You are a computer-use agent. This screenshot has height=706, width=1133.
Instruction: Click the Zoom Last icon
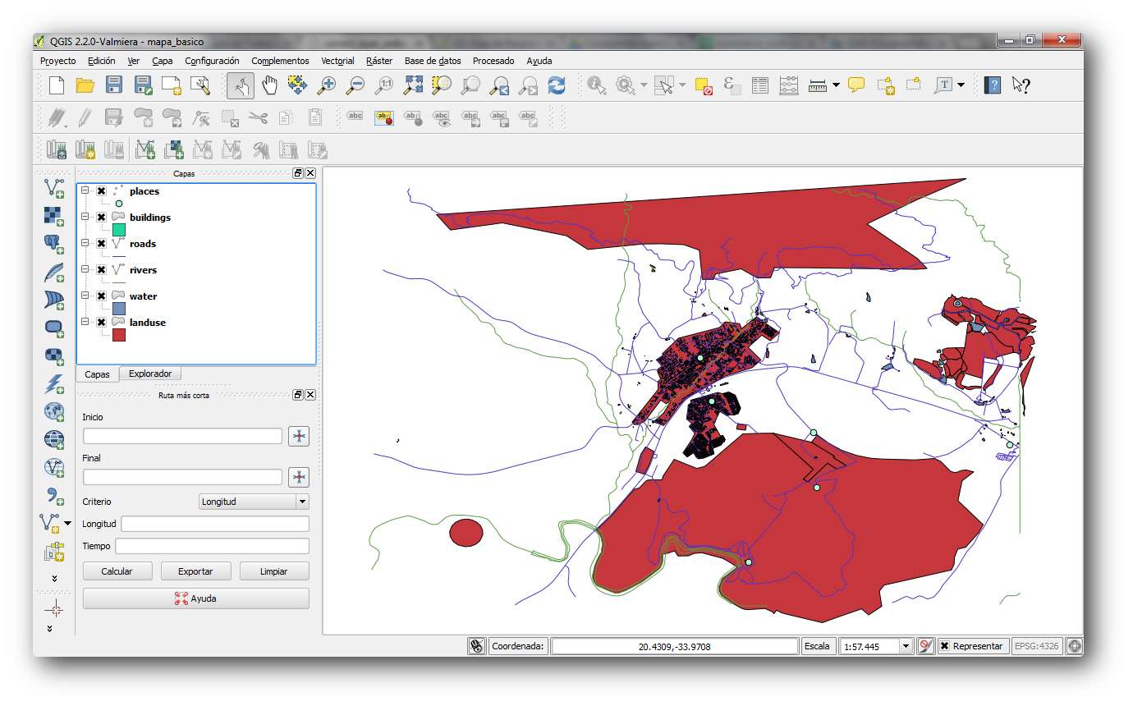(x=499, y=85)
